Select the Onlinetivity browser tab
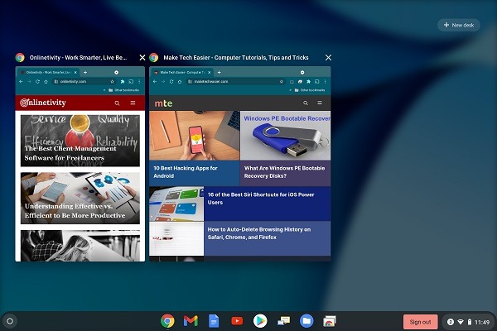Viewport: 497px width, 331px height. [x=48, y=73]
